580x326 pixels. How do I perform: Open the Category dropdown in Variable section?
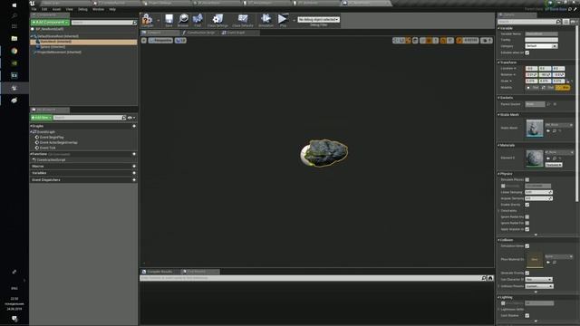(x=541, y=46)
